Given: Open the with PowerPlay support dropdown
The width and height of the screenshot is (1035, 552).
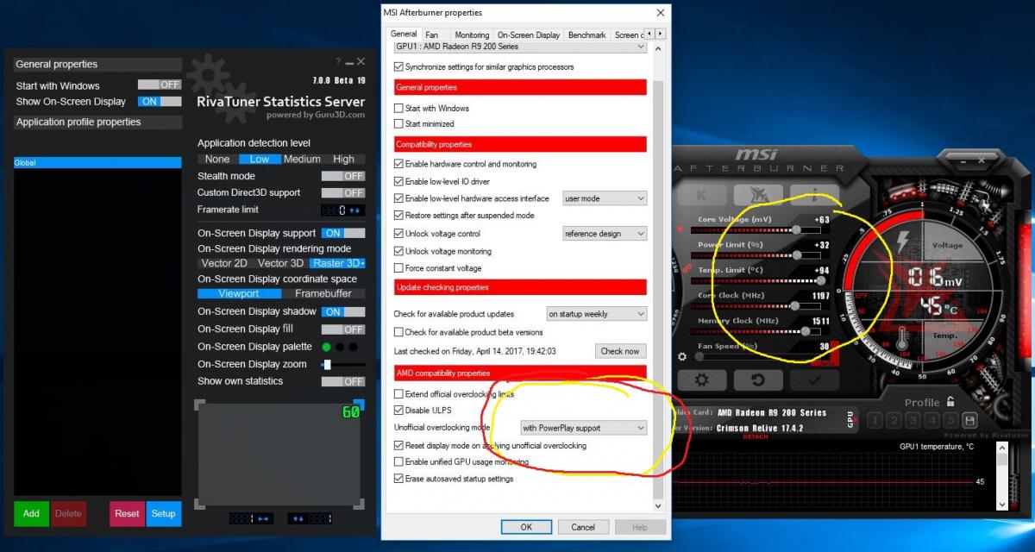Looking at the screenshot, I should pos(584,428).
